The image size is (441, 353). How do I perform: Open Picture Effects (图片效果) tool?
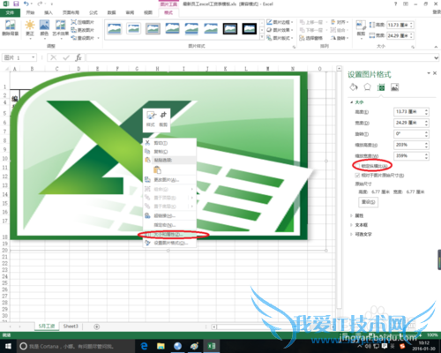(x=280, y=30)
